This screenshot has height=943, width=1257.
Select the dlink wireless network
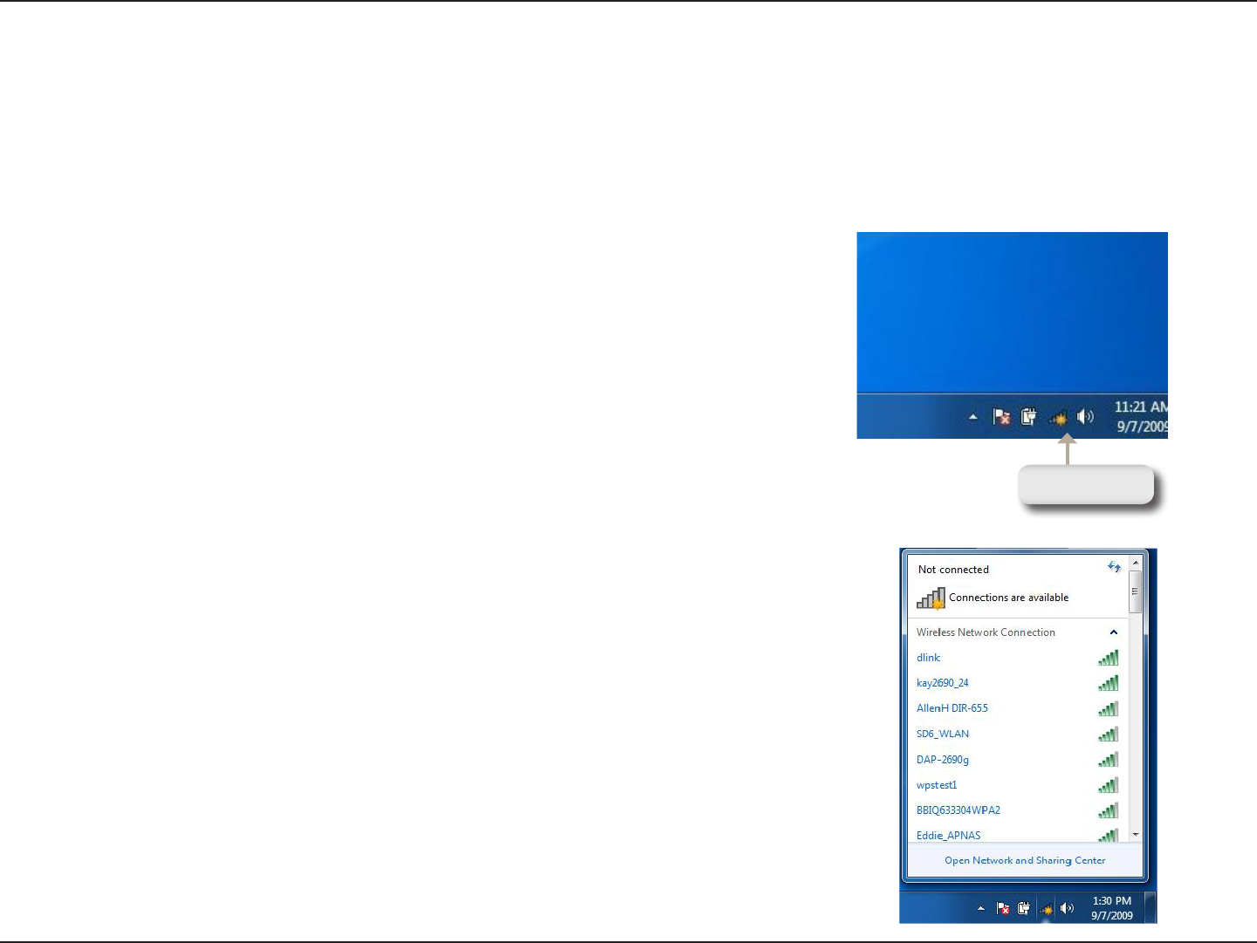(x=1017, y=658)
